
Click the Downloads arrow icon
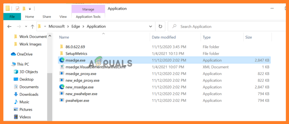(x=16, y=94)
